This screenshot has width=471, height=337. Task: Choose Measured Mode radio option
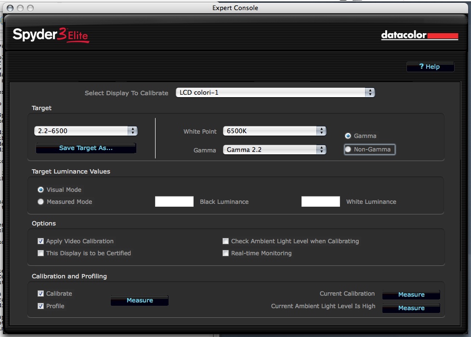coord(41,202)
